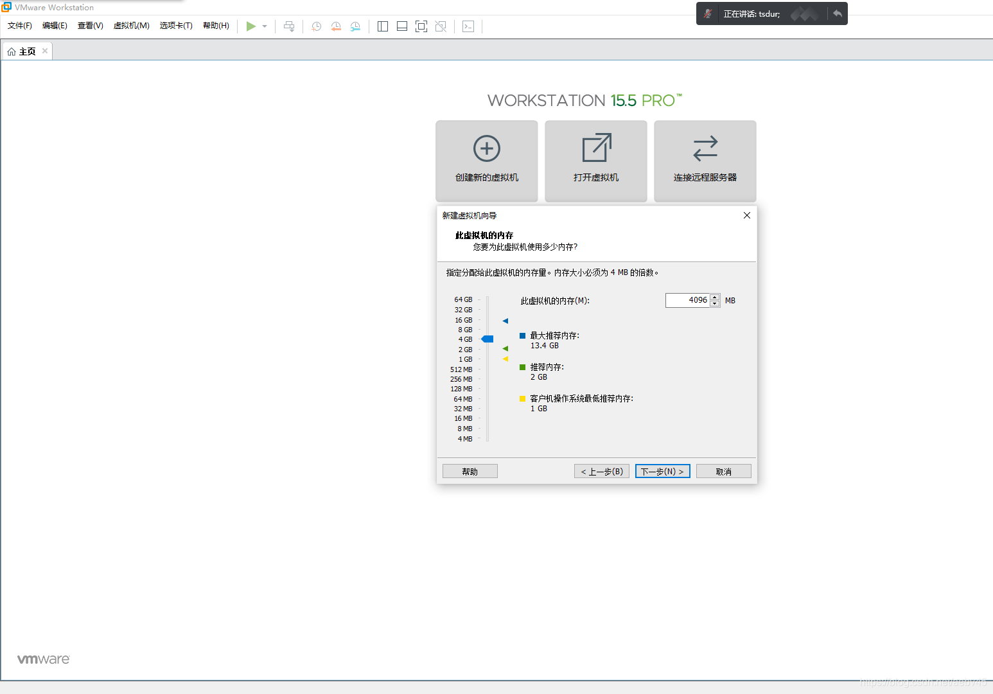This screenshot has height=694, width=993.
Task: Increase memory with the spinner up arrow
Action: [x=715, y=297]
